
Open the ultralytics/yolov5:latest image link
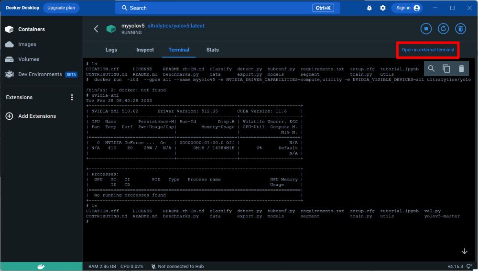(176, 26)
